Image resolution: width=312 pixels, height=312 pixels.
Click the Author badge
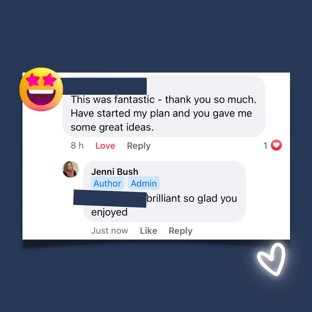[107, 183]
